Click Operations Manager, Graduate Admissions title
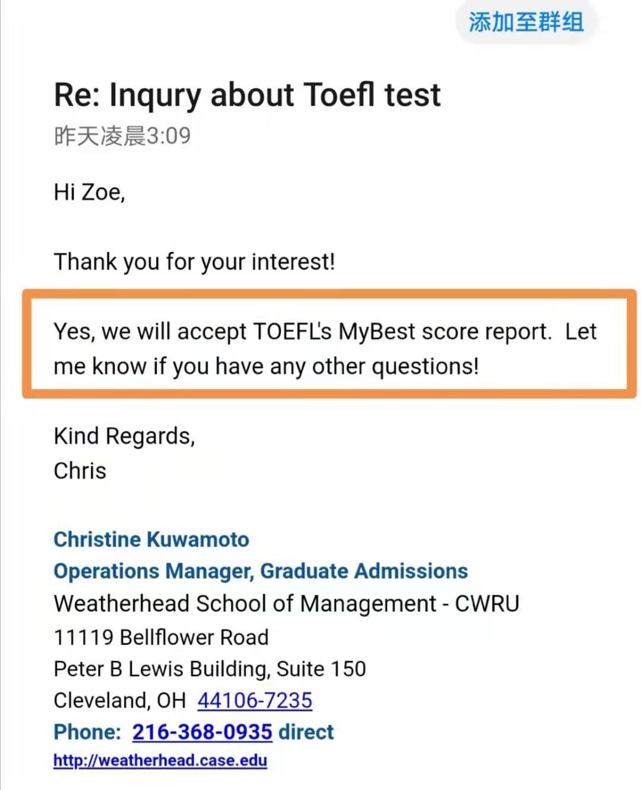Image resolution: width=641 pixels, height=790 pixels. click(x=261, y=571)
